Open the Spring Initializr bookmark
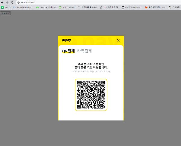This screenshot has width=181, height=146. (67, 7)
